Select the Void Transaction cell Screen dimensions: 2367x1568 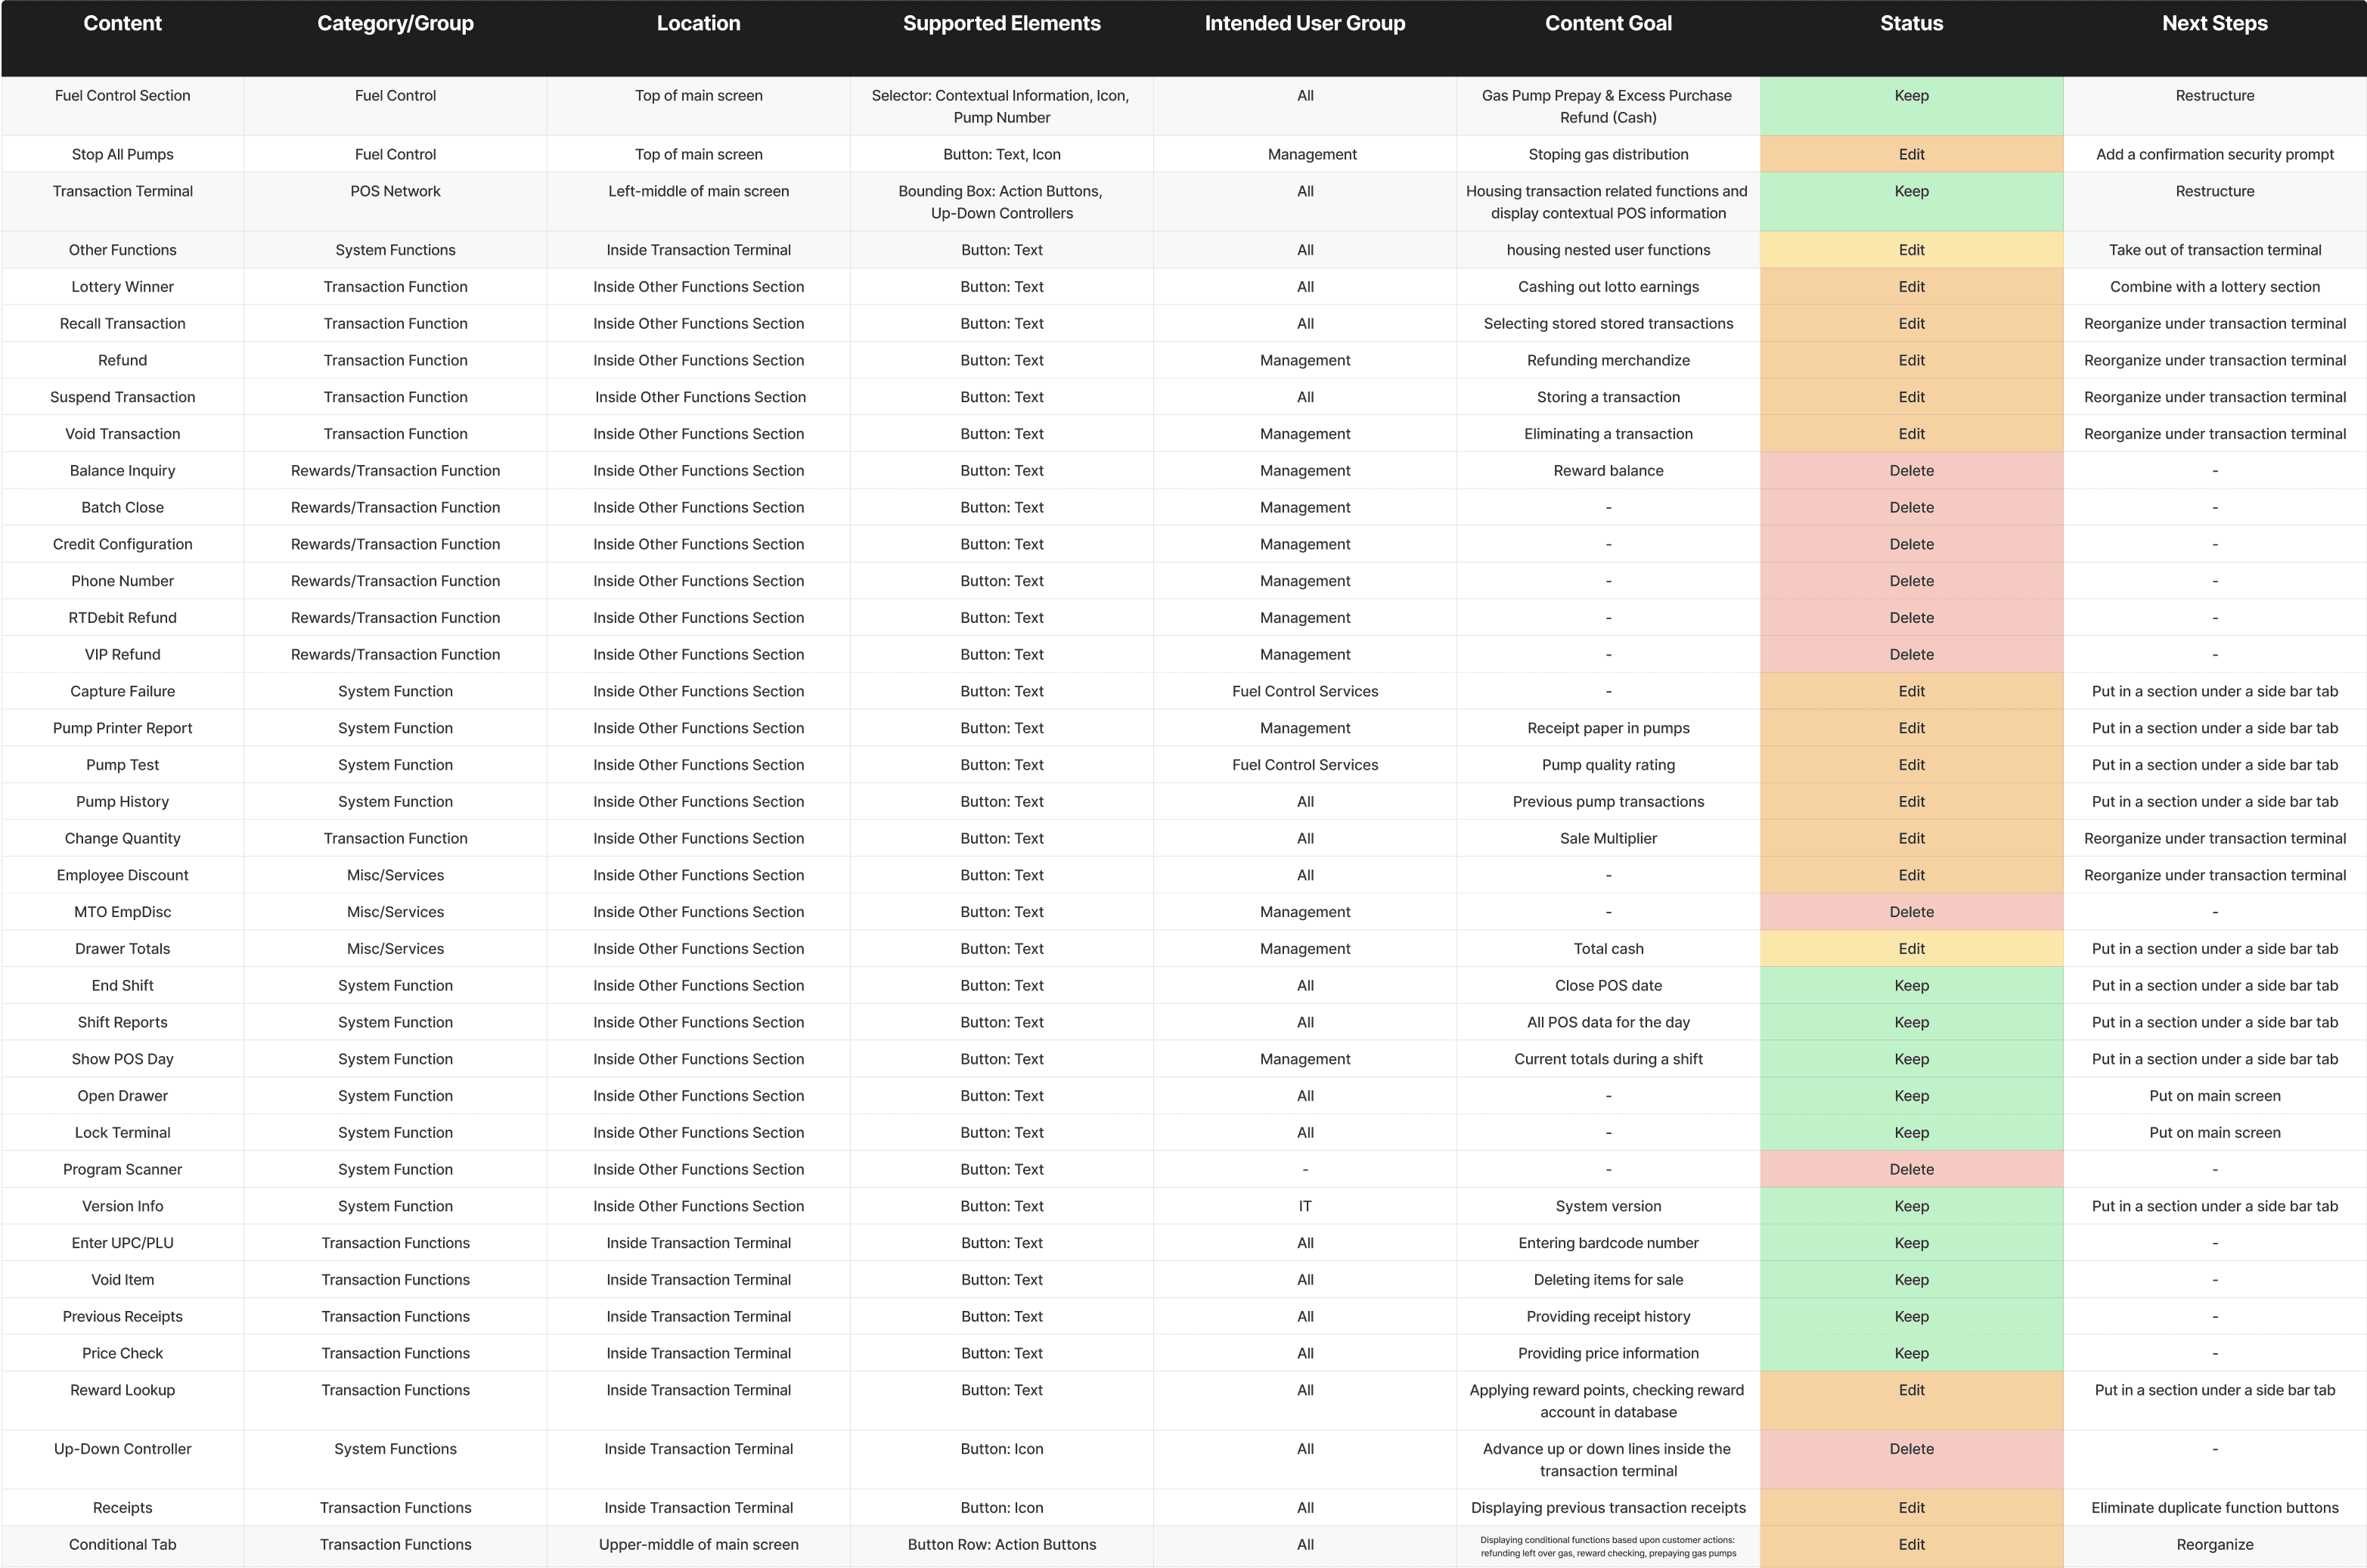click(122, 434)
